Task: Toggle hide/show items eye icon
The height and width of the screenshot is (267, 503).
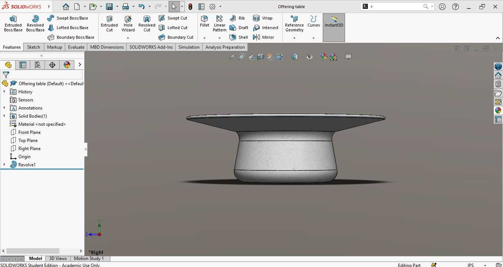Action: (309, 57)
